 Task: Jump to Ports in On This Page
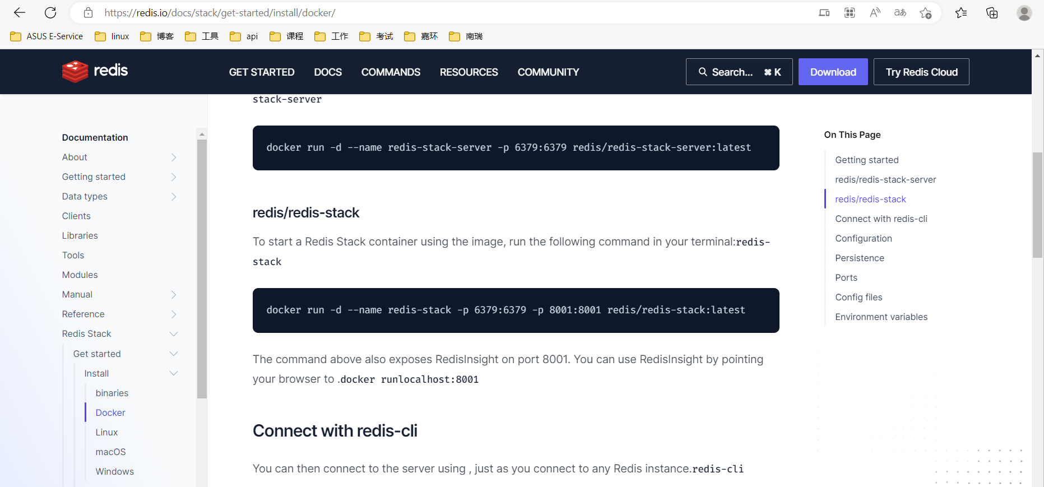[846, 278]
